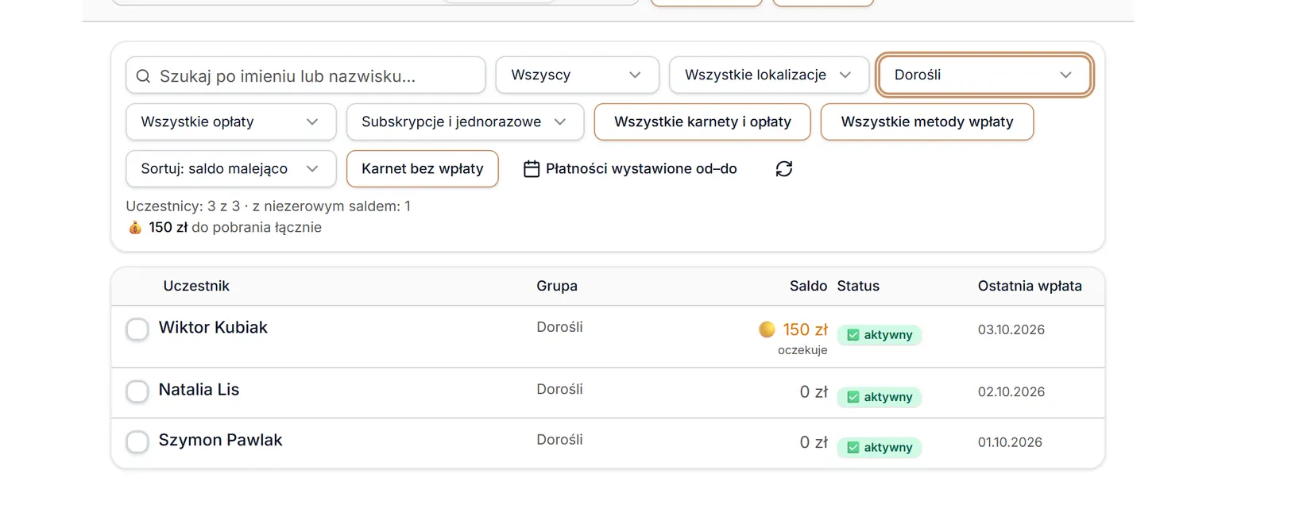The height and width of the screenshot is (524, 1303).
Task: Click the 150 zł balance amount
Action: coord(805,329)
